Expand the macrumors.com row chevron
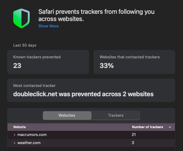 (14, 135)
